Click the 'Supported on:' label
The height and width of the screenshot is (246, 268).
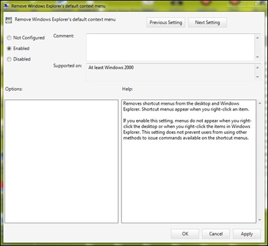coord(67,66)
